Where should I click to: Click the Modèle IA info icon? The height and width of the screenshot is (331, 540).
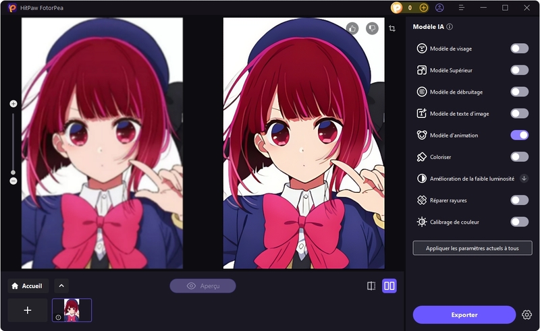tap(450, 27)
